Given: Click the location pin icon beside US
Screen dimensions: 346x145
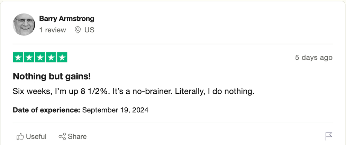Looking at the screenshot, I should point(78,30).
